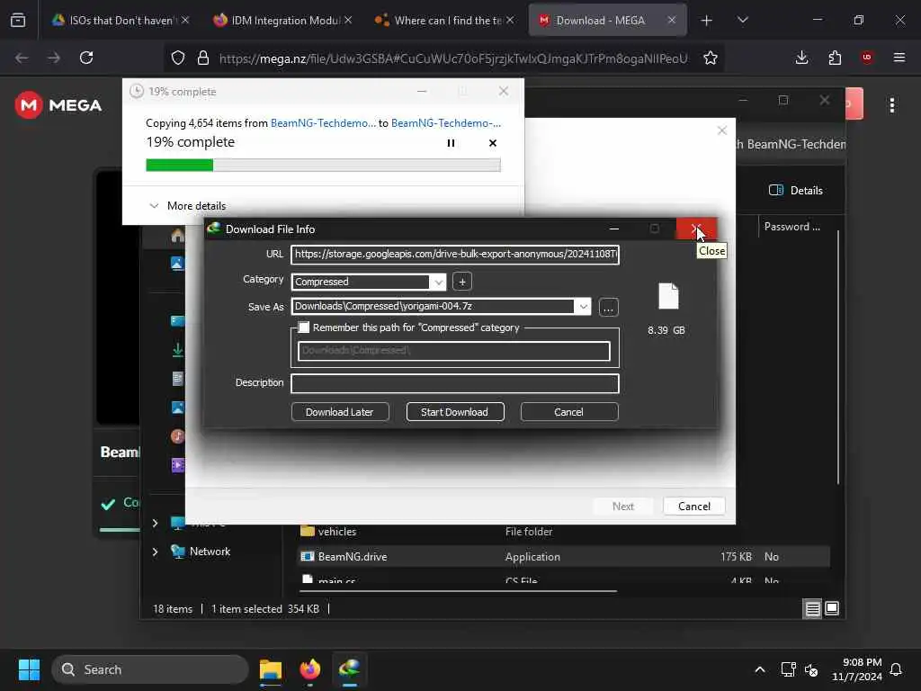The width and height of the screenshot is (921, 691).
Task: Go back to previous page
Action: click(x=22, y=58)
